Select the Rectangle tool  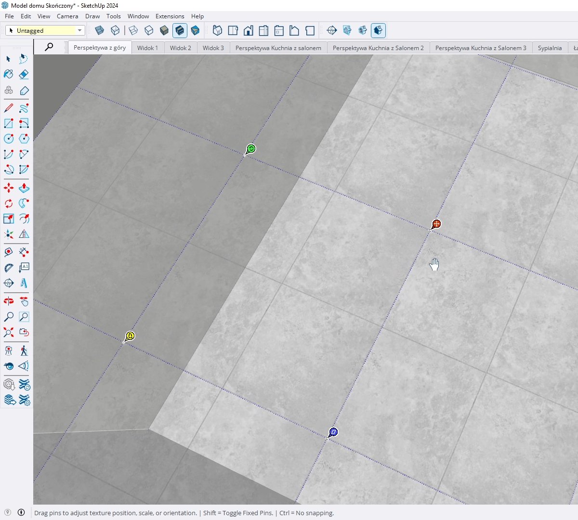pyautogui.click(x=8, y=123)
